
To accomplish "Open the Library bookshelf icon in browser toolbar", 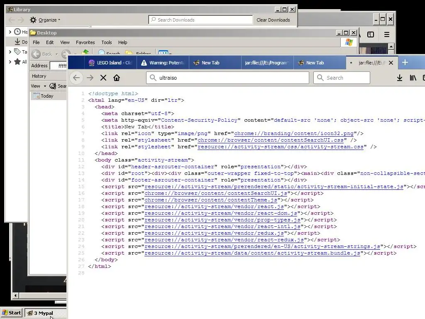I will click(413, 78).
